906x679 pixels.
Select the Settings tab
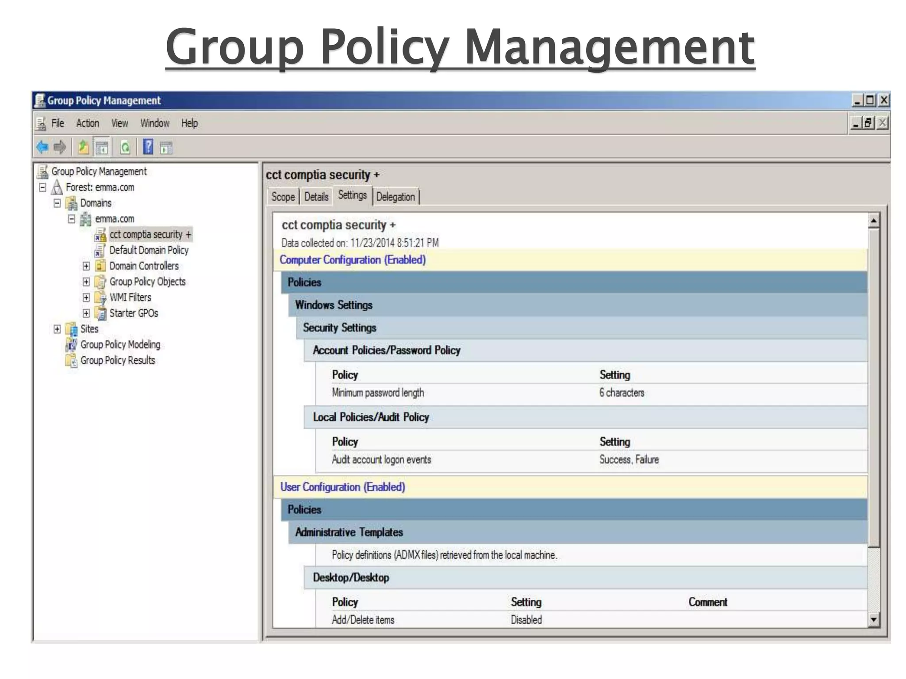tap(352, 195)
